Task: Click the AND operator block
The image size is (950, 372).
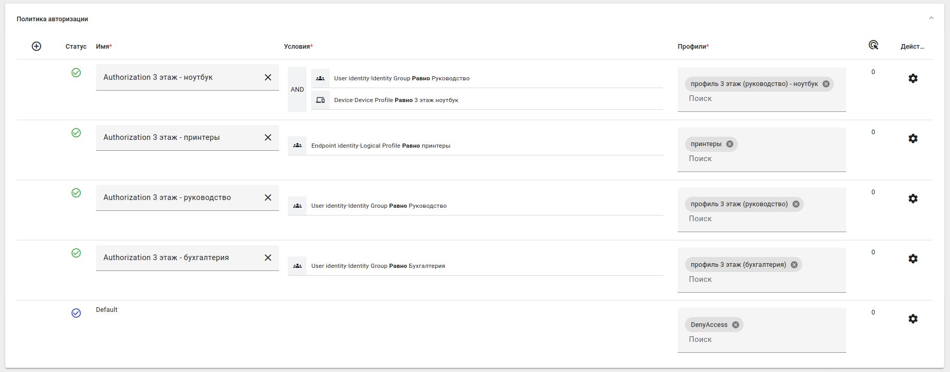Action: pyautogui.click(x=297, y=90)
